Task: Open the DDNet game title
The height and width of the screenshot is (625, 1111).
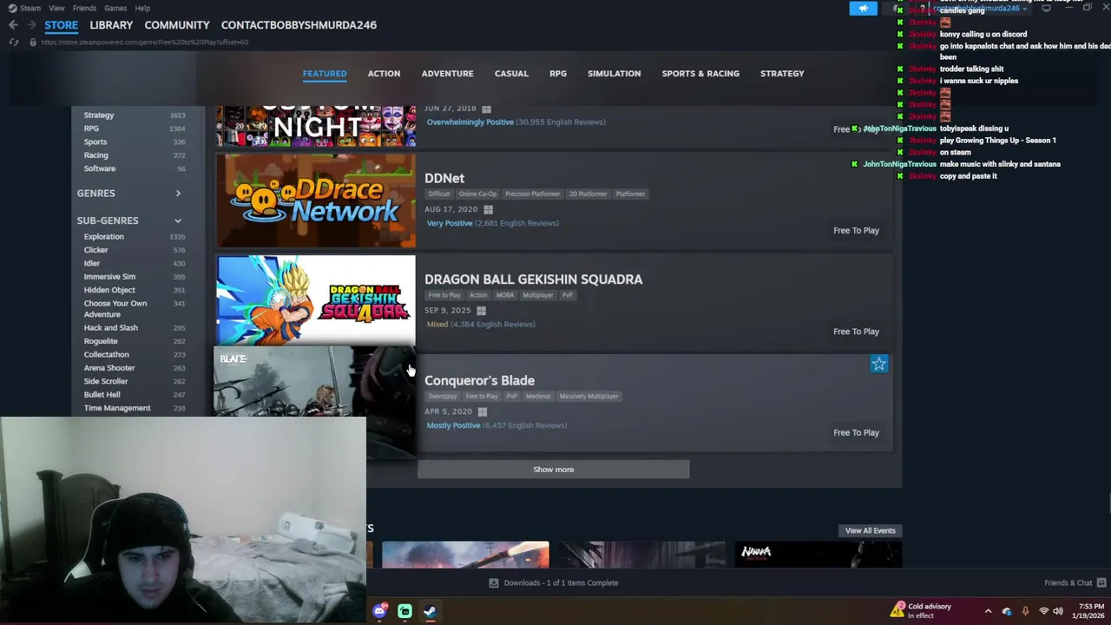Action: 444,178
